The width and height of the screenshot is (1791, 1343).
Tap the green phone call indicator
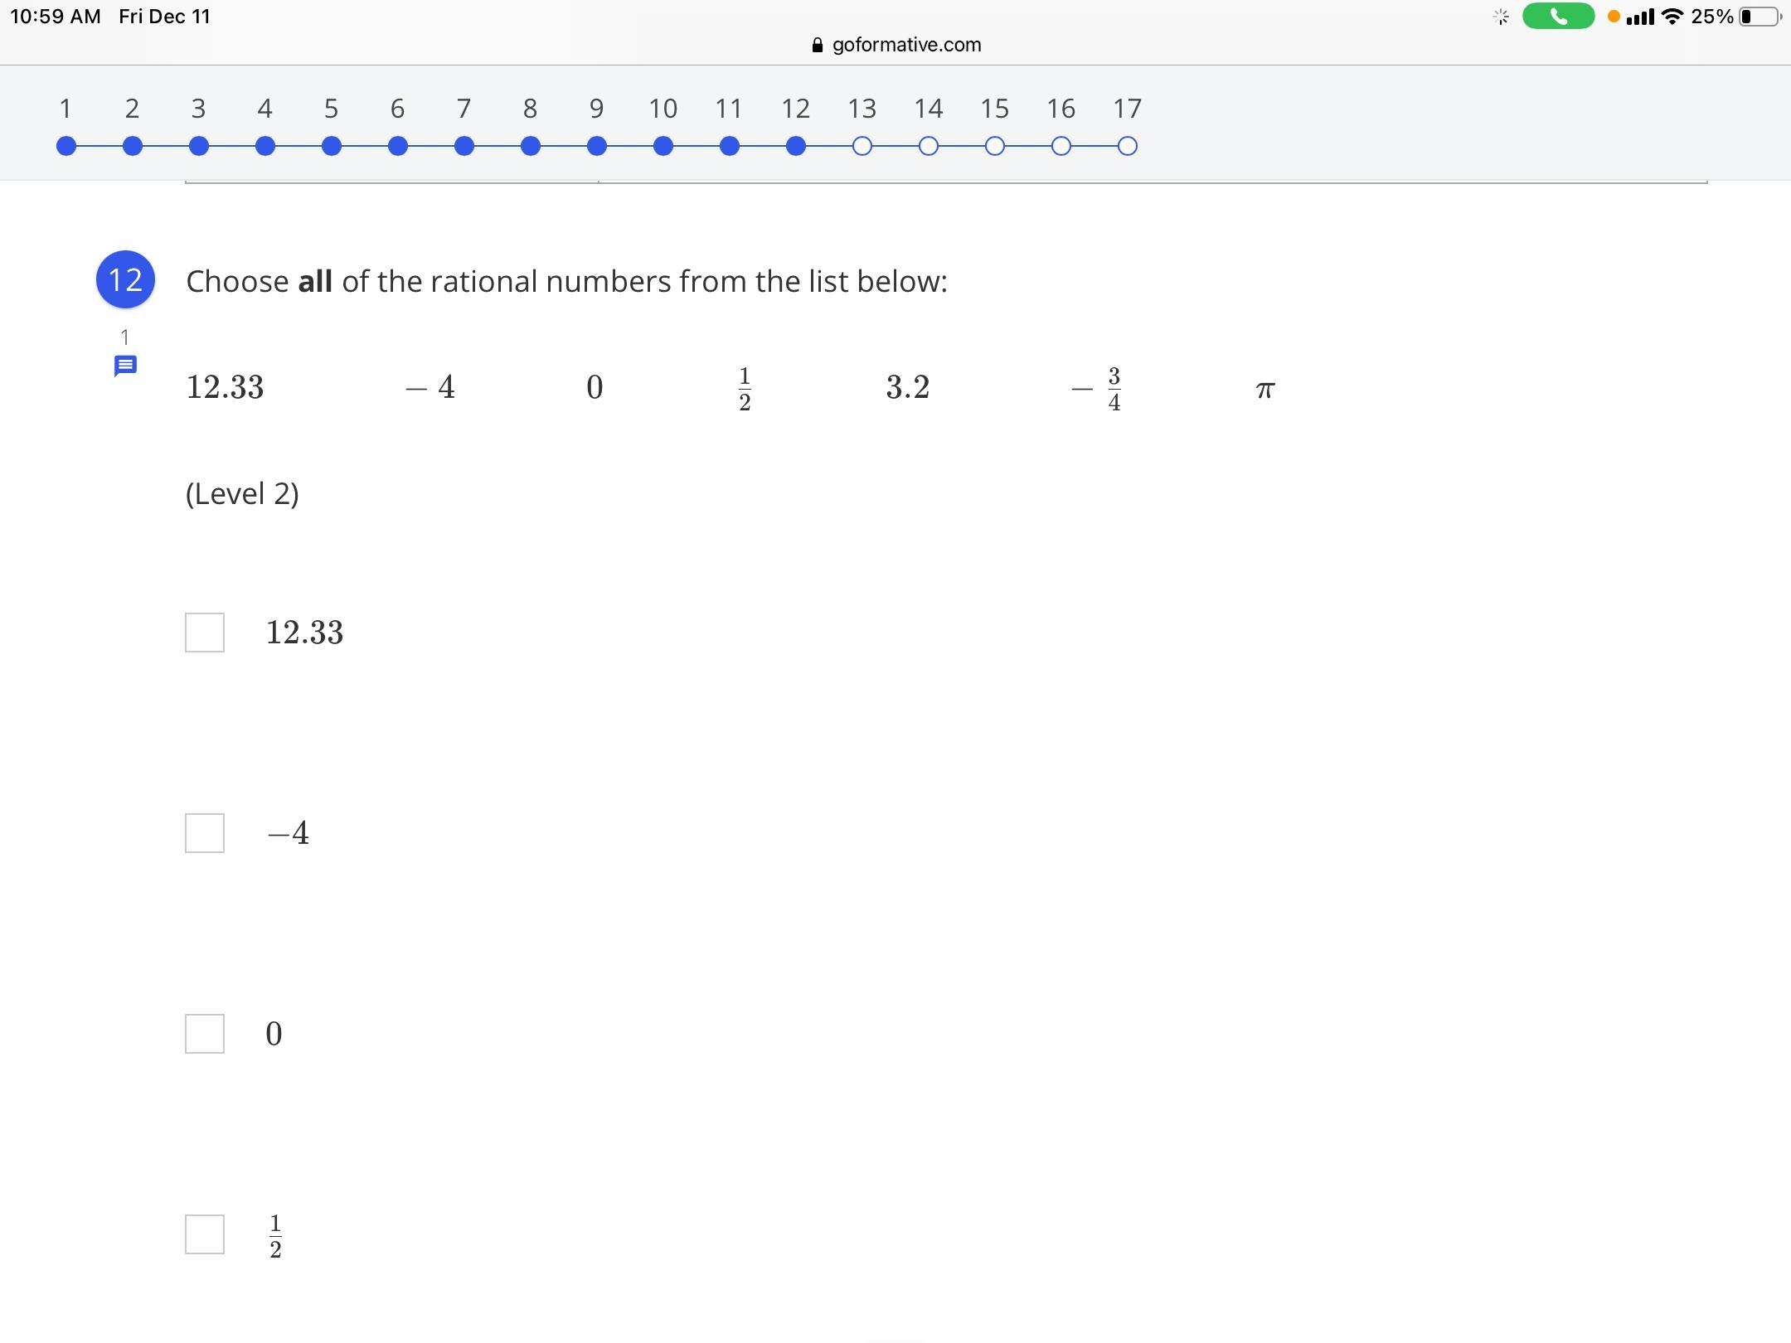pos(1558,17)
